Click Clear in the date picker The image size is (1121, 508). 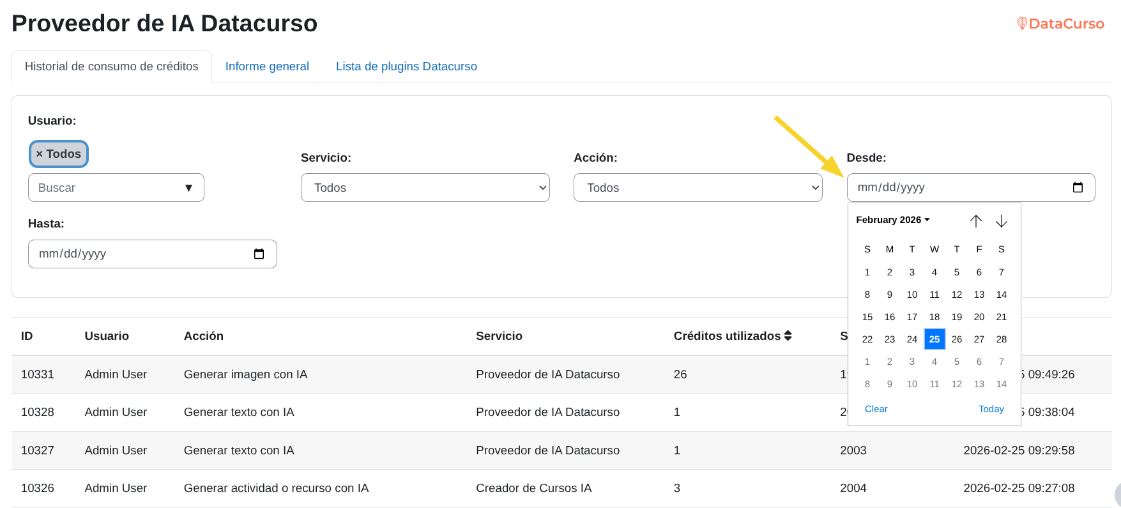tap(876, 409)
